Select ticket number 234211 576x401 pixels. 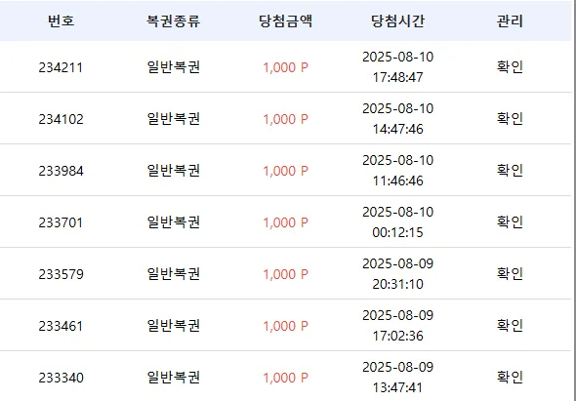(61, 67)
